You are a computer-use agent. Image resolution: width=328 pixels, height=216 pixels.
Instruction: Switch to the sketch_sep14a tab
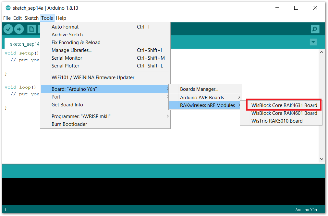pyautogui.click(x=22, y=44)
